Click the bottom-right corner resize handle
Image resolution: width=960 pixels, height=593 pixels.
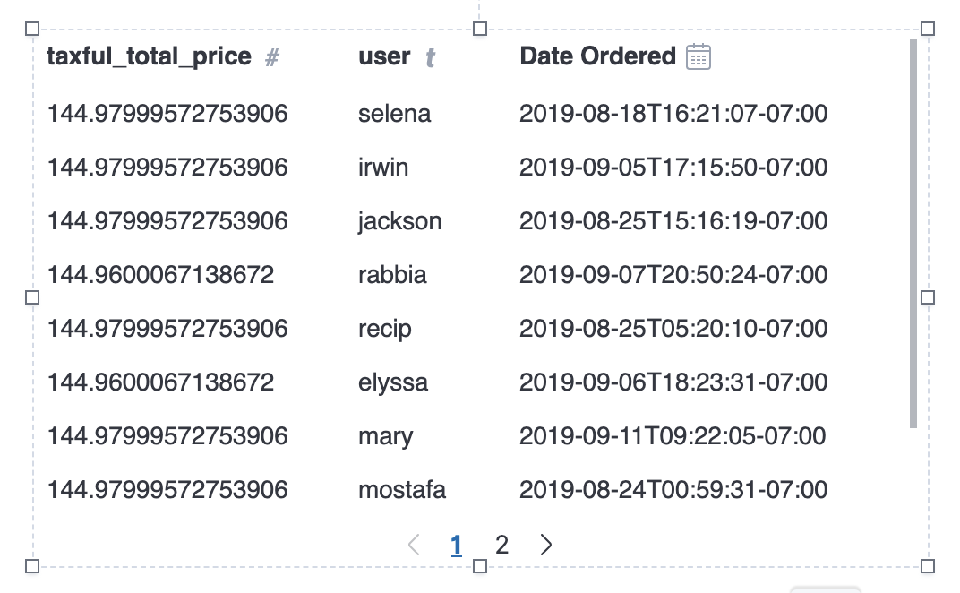pos(928,566)
